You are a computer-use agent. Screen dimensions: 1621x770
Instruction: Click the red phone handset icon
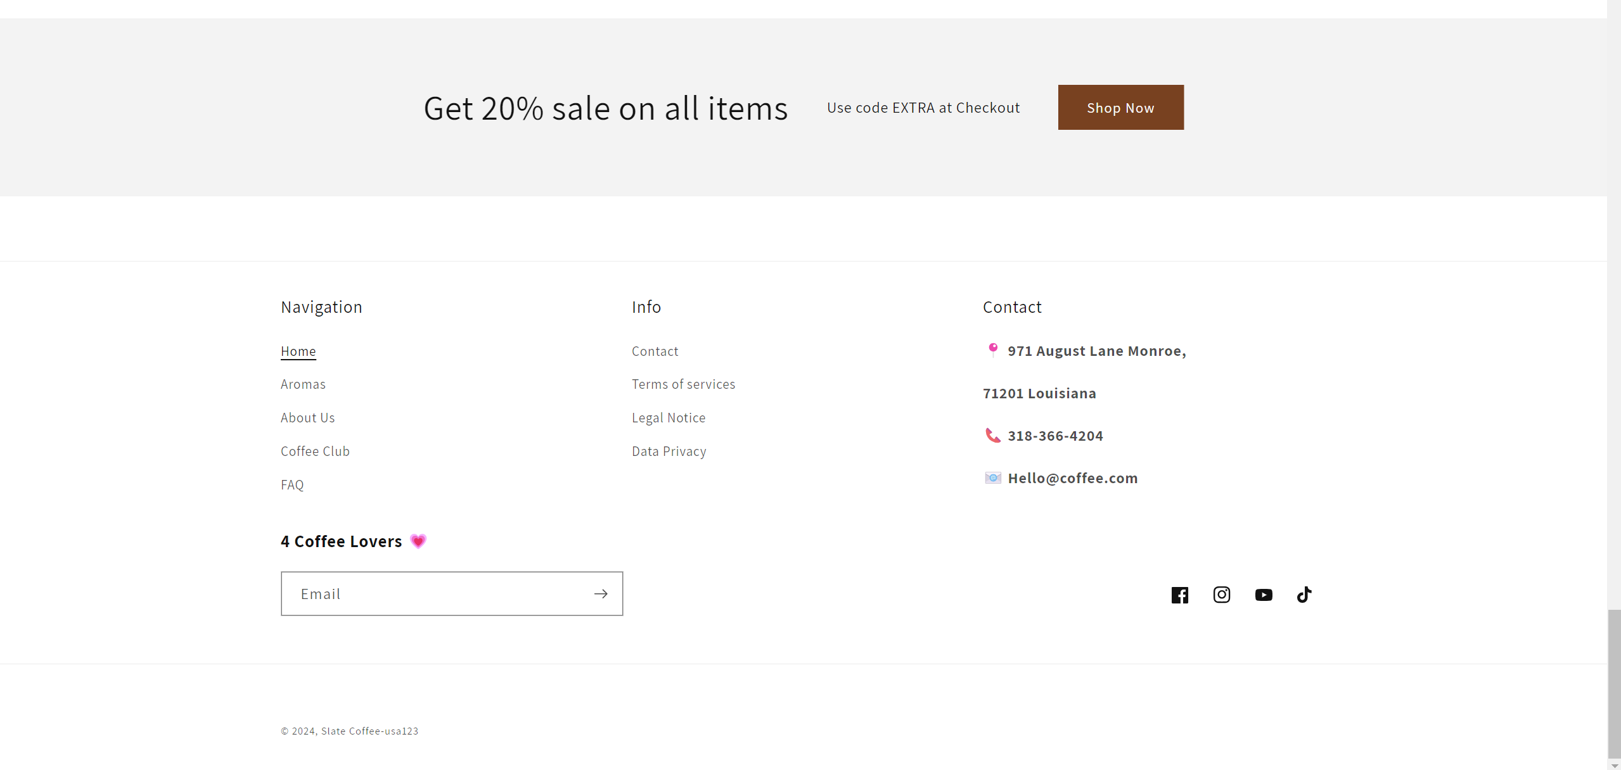(992, 435)
